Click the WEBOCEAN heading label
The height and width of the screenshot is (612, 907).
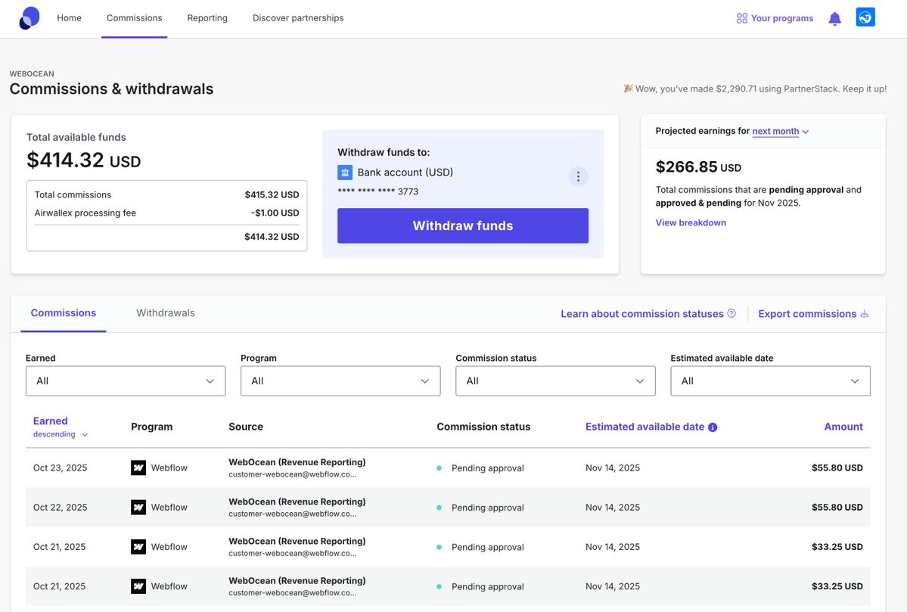coord(32,73)
